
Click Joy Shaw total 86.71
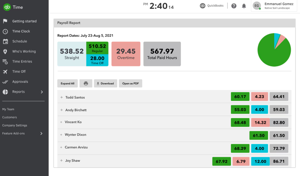[x=279, y=161]
